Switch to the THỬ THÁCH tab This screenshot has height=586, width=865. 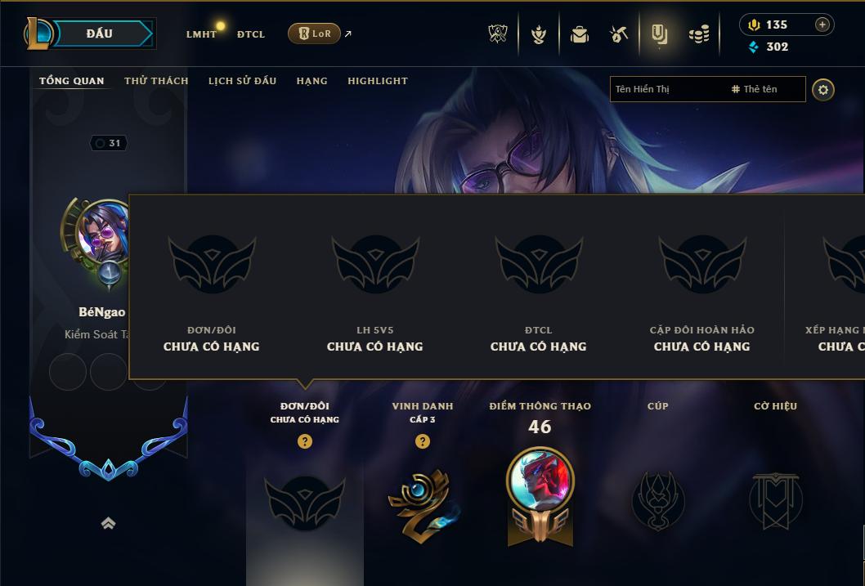tap(156, 81)
